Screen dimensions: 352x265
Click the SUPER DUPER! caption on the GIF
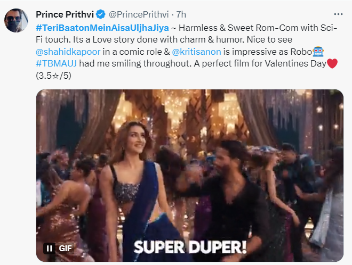190,247
